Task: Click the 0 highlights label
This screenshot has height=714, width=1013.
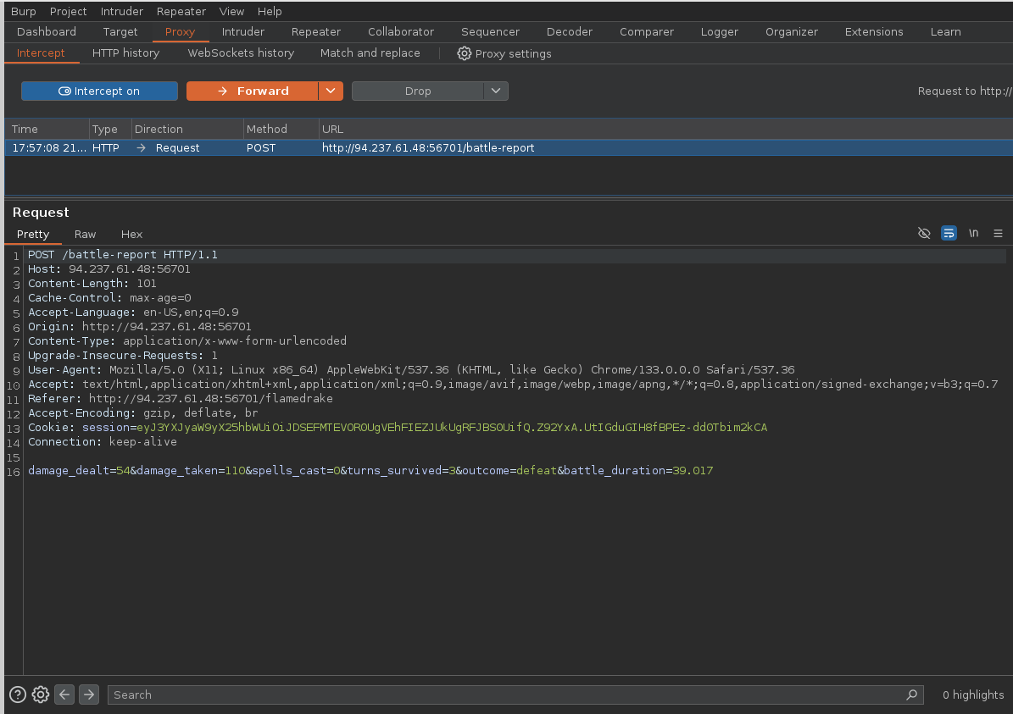Action: 972,695
